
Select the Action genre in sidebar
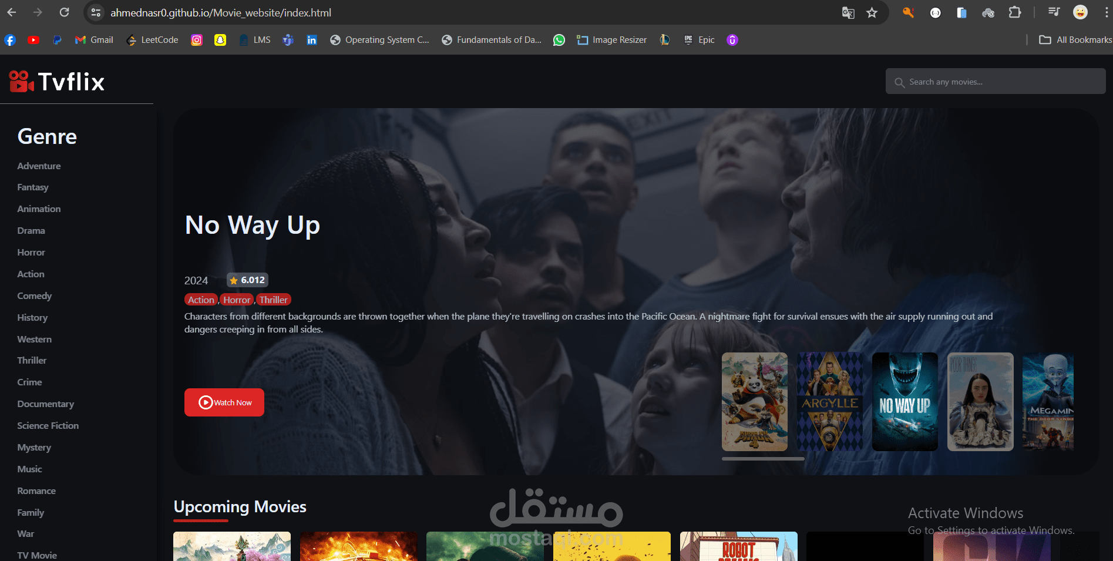click(x=31, y=274)
